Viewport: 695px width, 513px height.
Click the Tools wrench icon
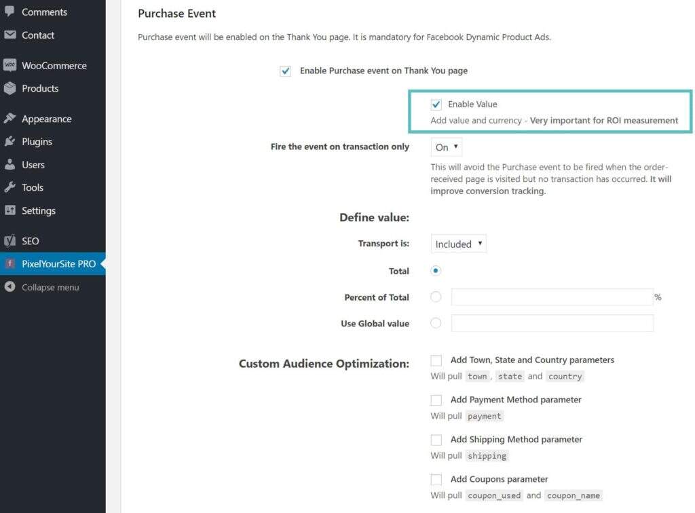[x=10, y=187]
